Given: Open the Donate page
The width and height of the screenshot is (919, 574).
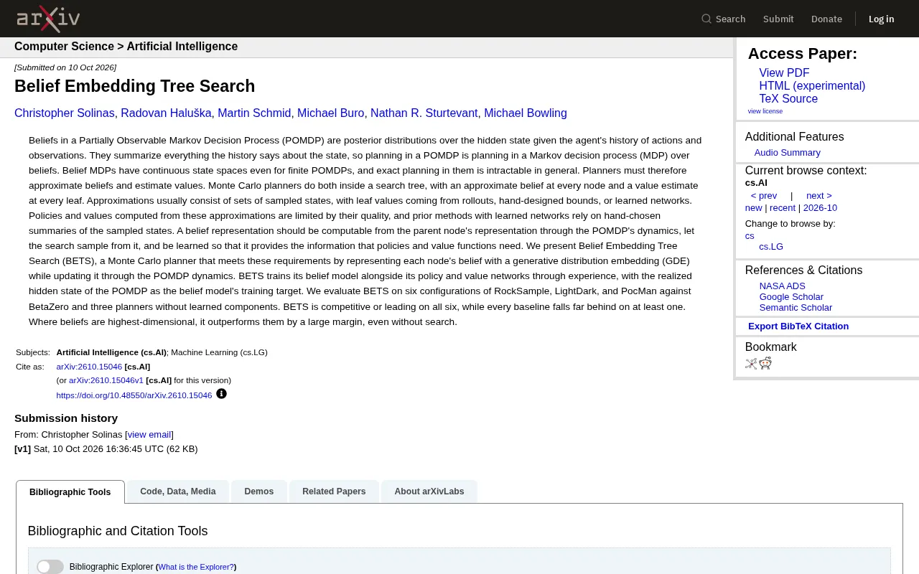Looking at the screenshot, I should click(x=826, y=19).
